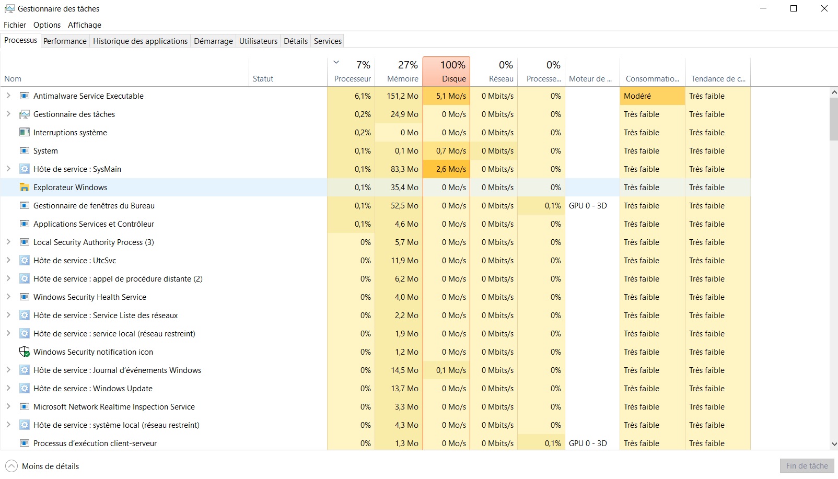Click the process list vertical scrollbar thumb
This screenshot has width=838, height=479.
pyautogui.click(x=833, y=119)
